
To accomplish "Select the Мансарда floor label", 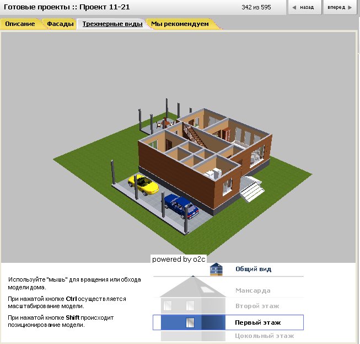I will [x=252, y=290].
